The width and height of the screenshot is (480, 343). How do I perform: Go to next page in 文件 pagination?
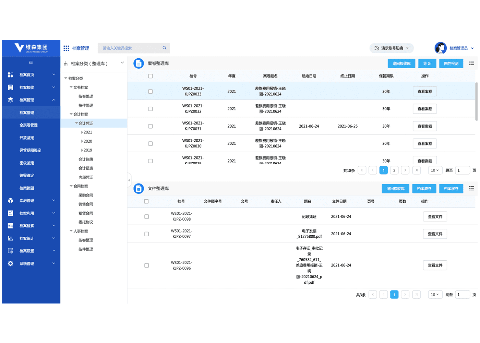tap(405, 295)
